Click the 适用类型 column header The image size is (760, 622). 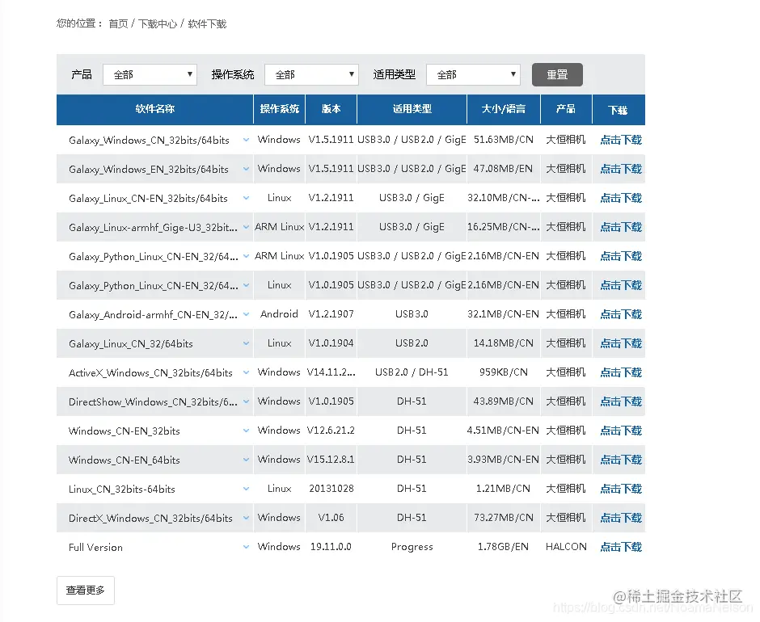tap(412, 109)
